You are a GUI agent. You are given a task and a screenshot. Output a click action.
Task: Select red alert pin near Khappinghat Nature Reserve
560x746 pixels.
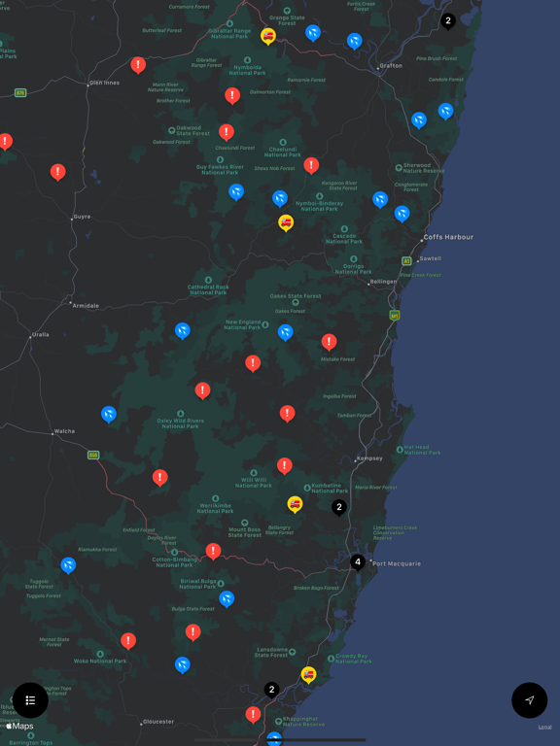point(253,715)
